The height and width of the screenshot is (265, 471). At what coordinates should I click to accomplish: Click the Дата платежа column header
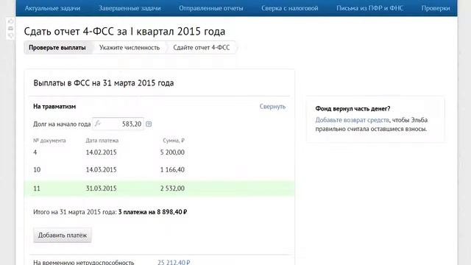[102, 141]
